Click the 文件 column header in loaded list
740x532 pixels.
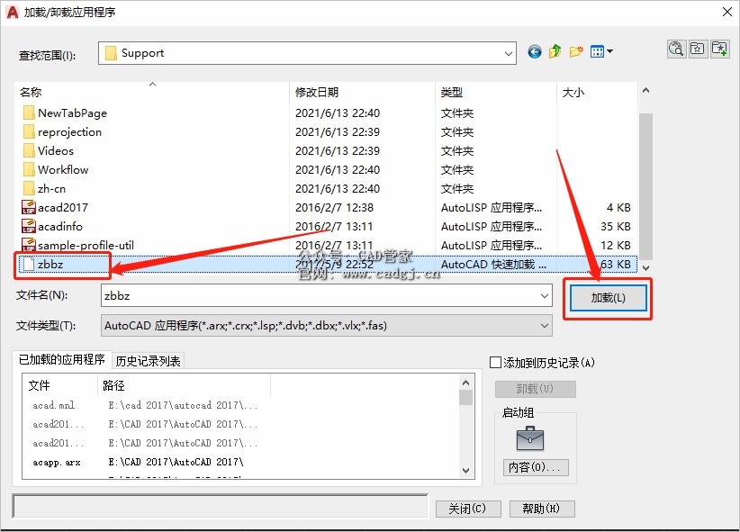click(x=60, y=385)
